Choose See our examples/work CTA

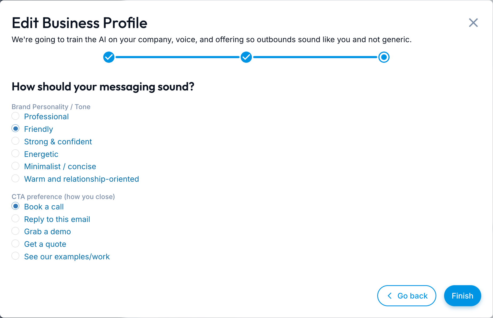[x=16, y=256]
